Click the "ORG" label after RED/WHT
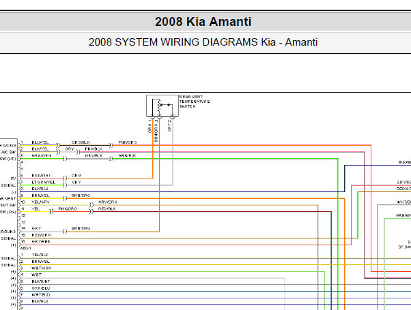The width and height of the screenshot is (411, 310). [76, 175]
